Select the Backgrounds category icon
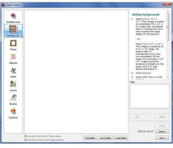The image size is (173, 148). point(13,31)
